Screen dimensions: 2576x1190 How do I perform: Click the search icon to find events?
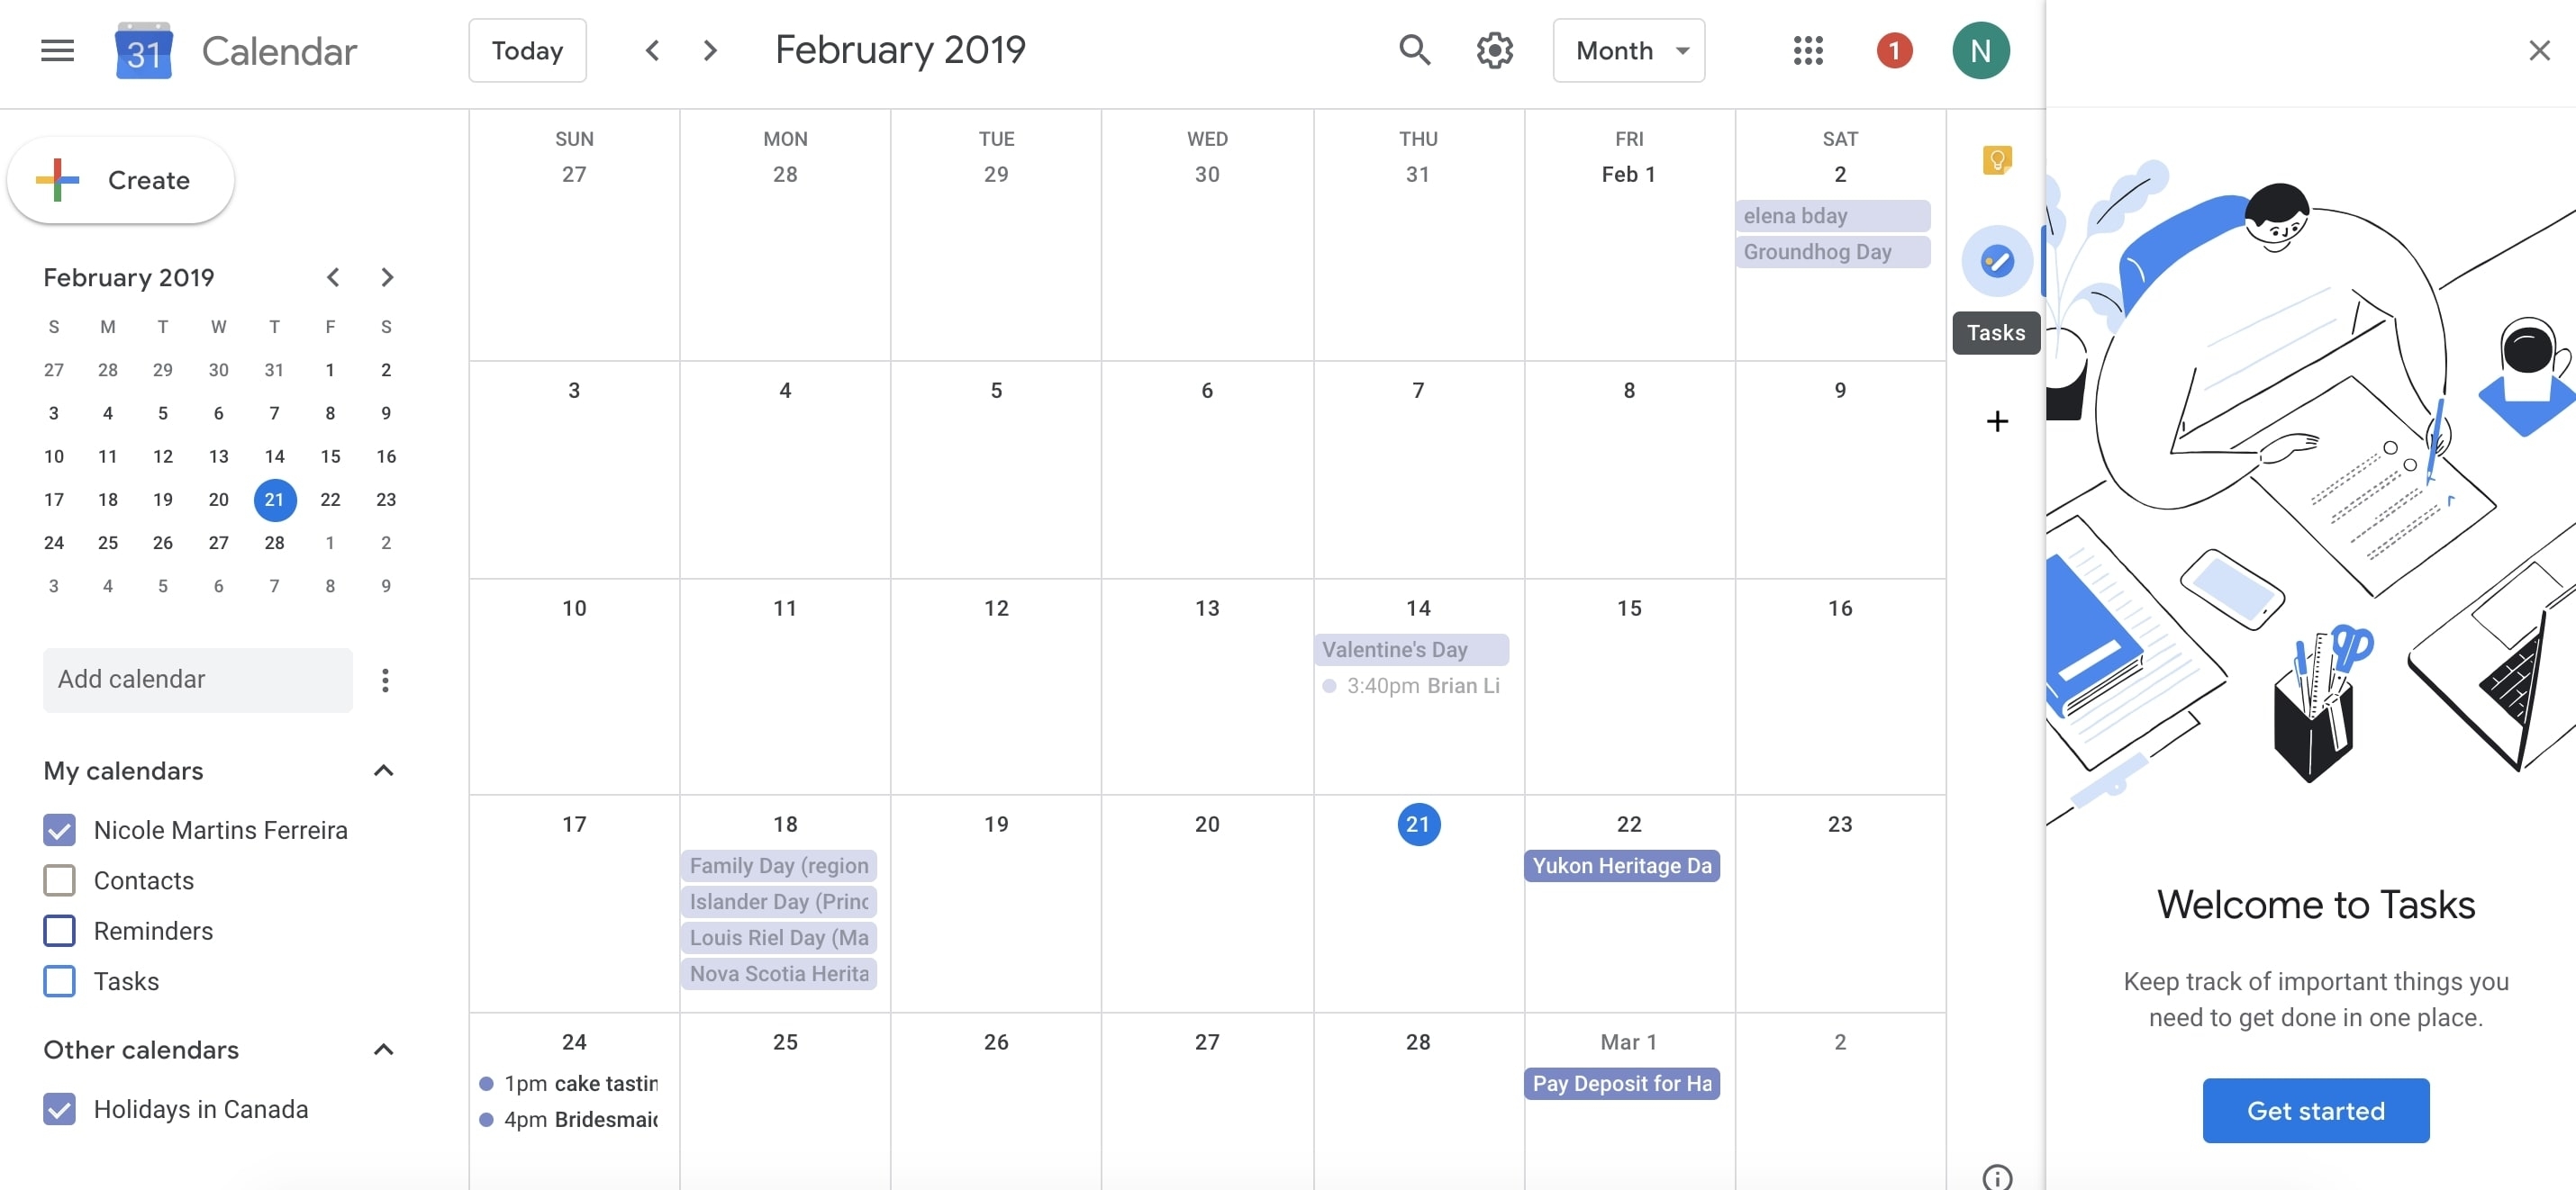click(x=1411, y=50)
